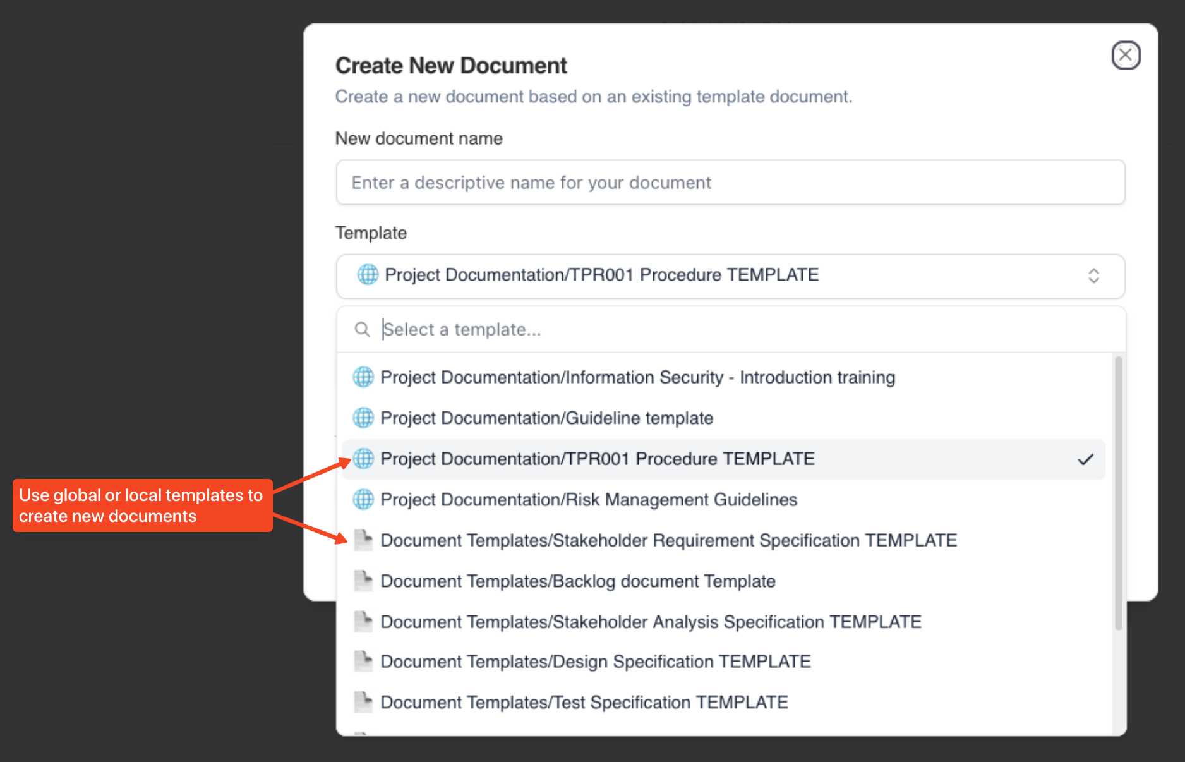The image size is (1185, 762).
Task: Click the up-down chevron on Template field
Action: [1093, 275]
